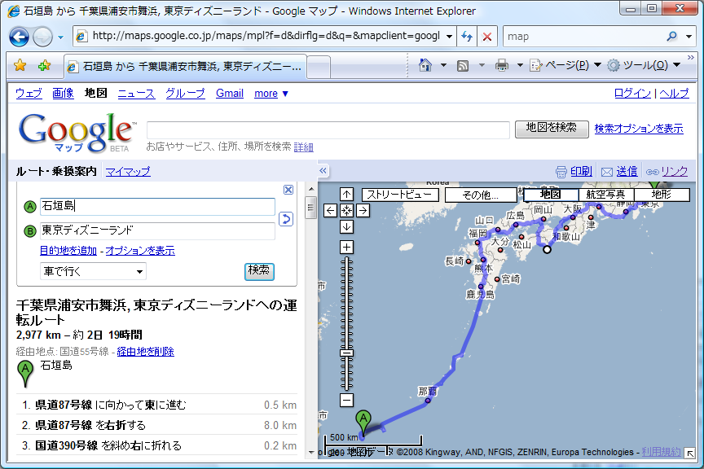Image resolution: width=704 pixels, height=469 pixels.
Task: Pan the map up with arrow button
Action: coord(346,194)
